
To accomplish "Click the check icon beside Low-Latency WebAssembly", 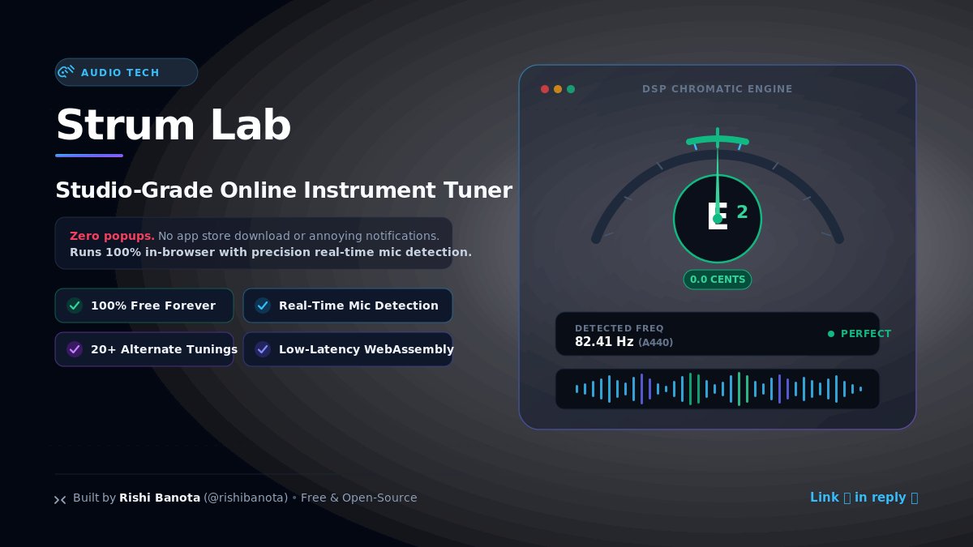I will coord(263,349).
